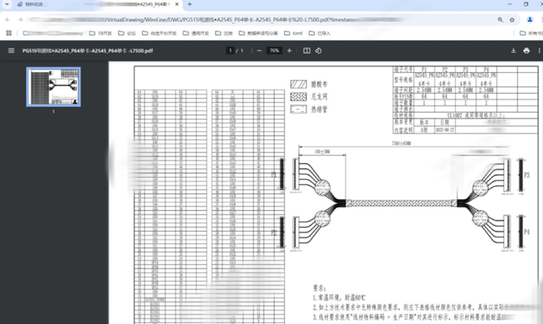The height and width of the screenshot is (324, 543).
Task: Rotate the PDF counterclockwise
Action: 318,51
